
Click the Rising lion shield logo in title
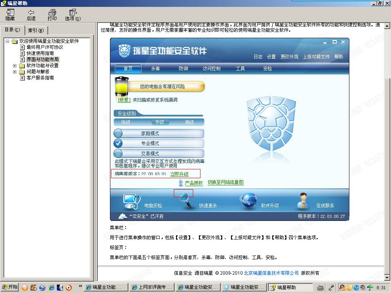pyautogui.click(x=124, y=51)
